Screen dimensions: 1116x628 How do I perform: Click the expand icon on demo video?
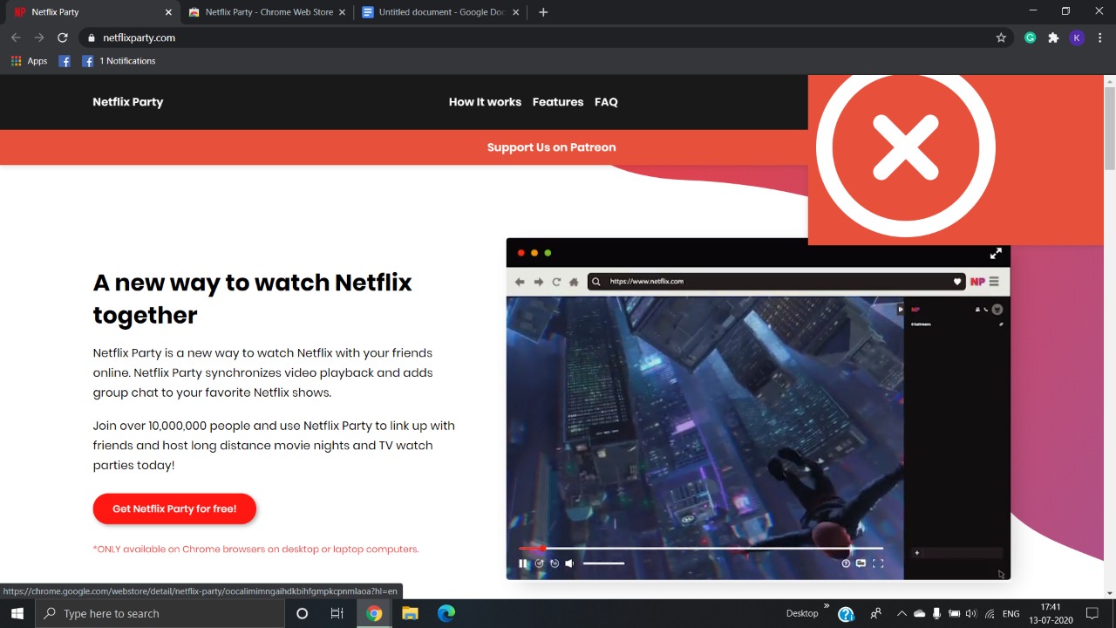coord(996,254)
